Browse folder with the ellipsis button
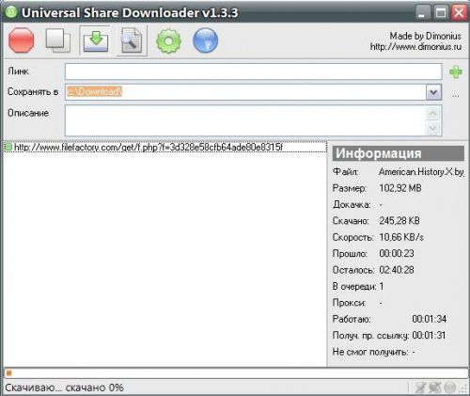The height and width of the screenshot is (396, 470). click(456, 95)
